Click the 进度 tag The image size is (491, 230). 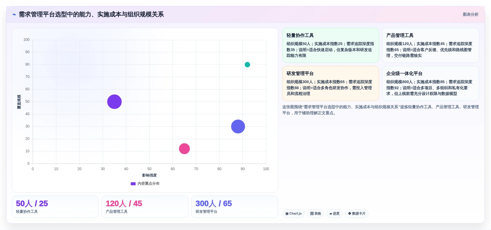(334, 213)
